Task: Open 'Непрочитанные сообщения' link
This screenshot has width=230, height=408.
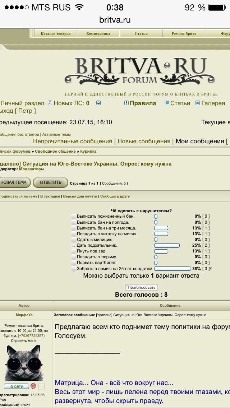Action: point(73,142)
